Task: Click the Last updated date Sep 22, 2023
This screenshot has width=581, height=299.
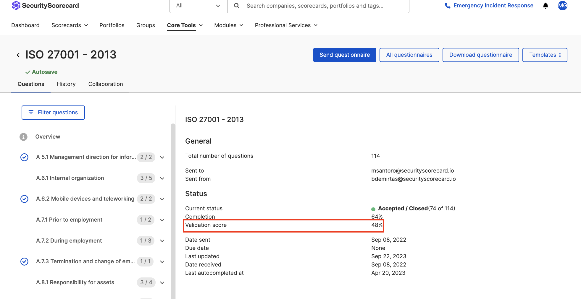Action: click(389, 256)
